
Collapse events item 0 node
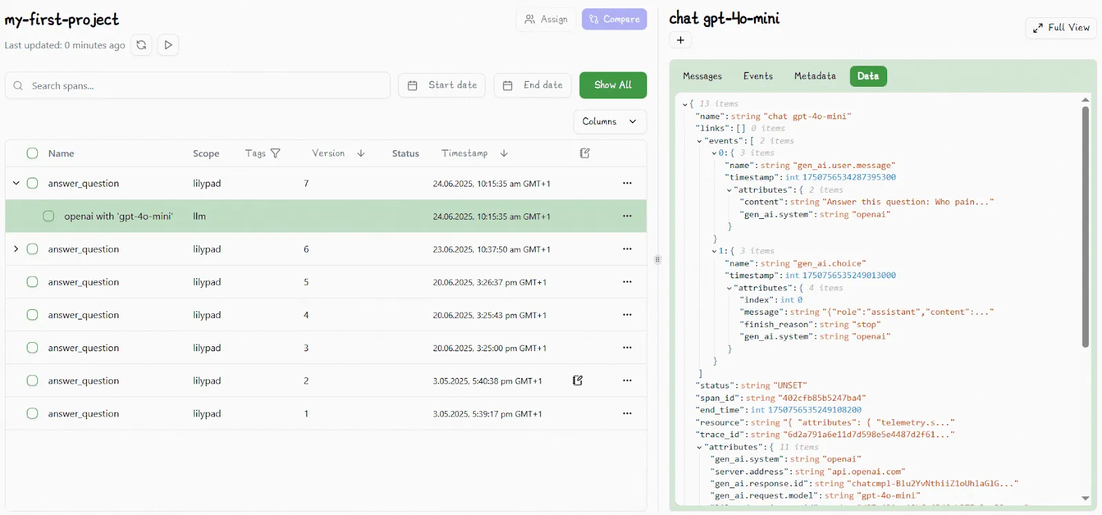coord(714,153)
